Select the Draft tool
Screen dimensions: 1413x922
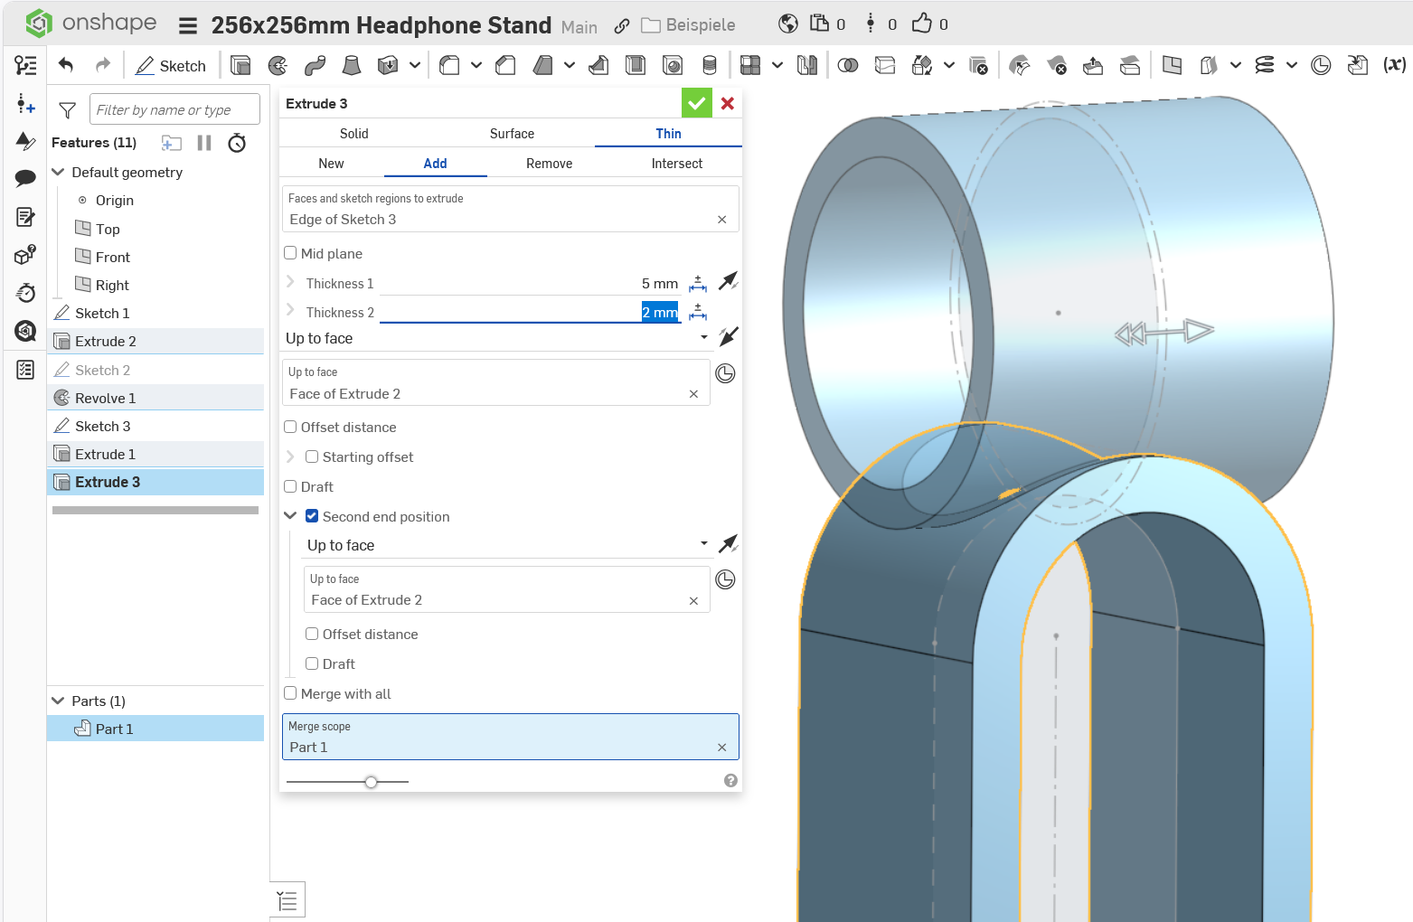(x=542, y=65)
